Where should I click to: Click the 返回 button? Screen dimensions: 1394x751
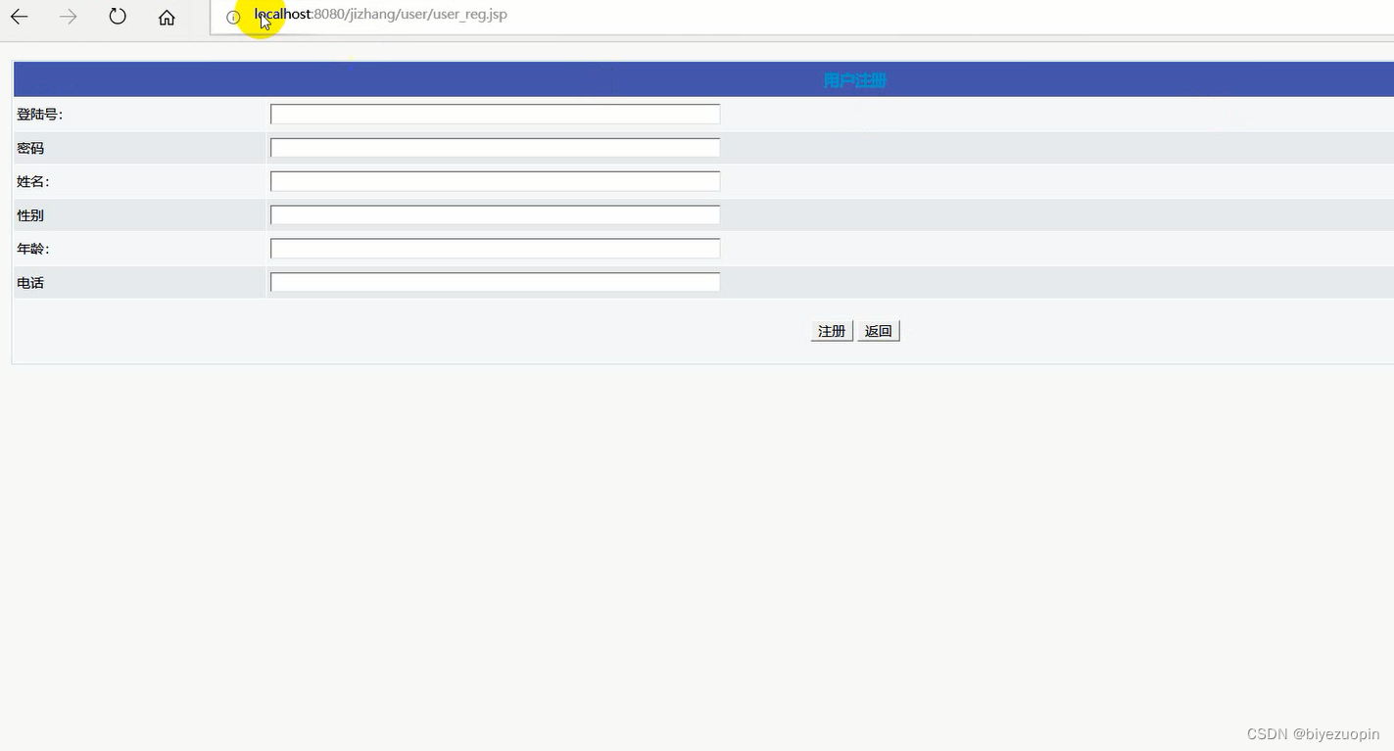coord(879,331)
